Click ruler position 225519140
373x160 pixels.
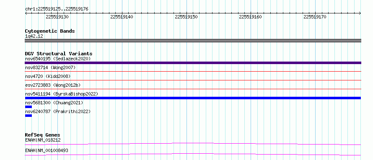122,17
